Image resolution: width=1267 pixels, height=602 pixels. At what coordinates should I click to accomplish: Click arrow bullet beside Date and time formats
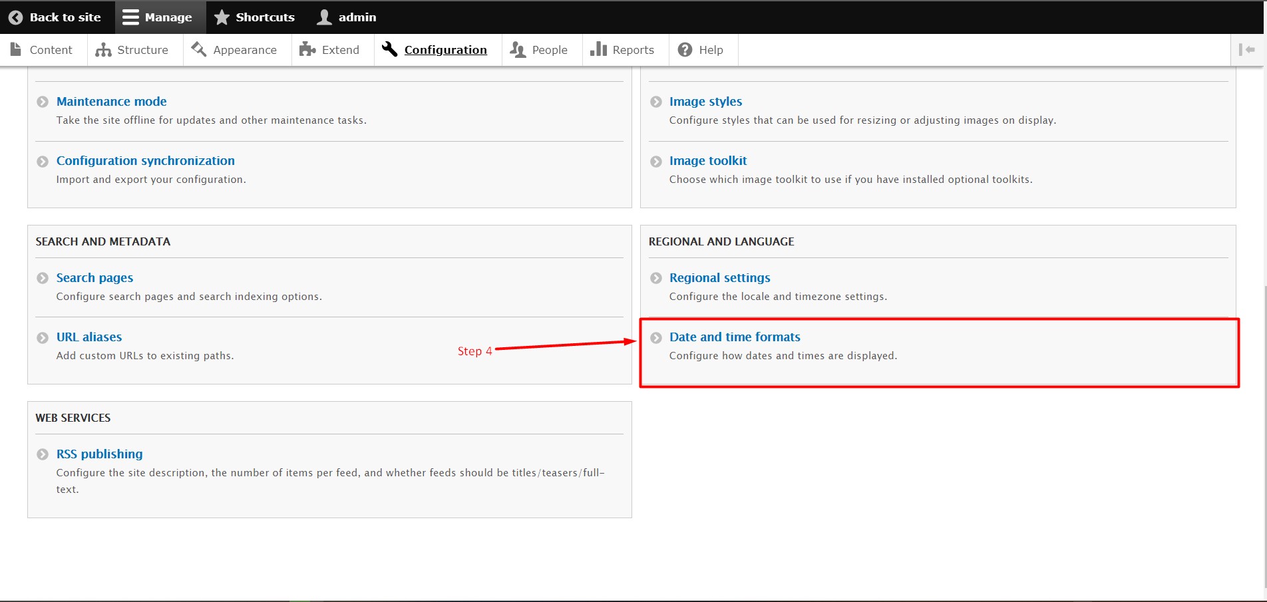pos(656,337)
